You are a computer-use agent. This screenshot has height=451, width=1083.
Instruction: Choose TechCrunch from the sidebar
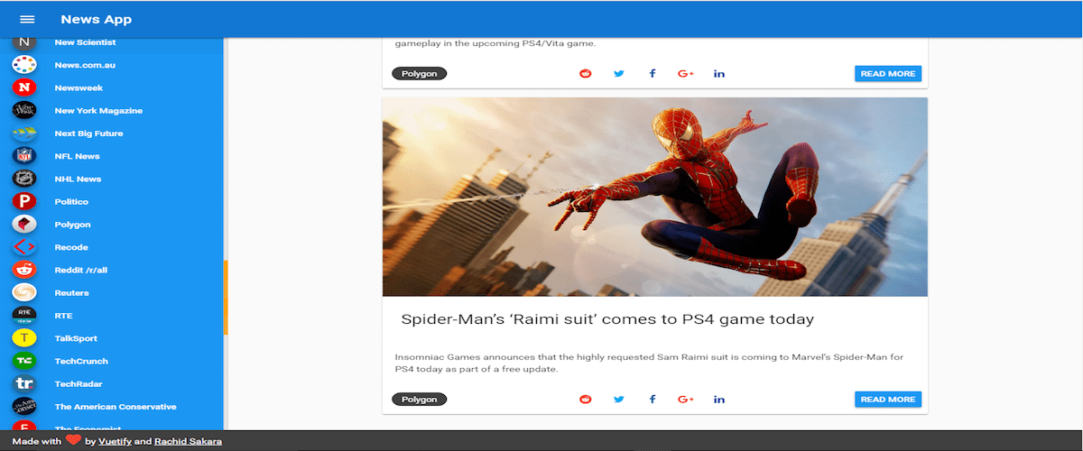pyautogui.click(x=81, y=361)
